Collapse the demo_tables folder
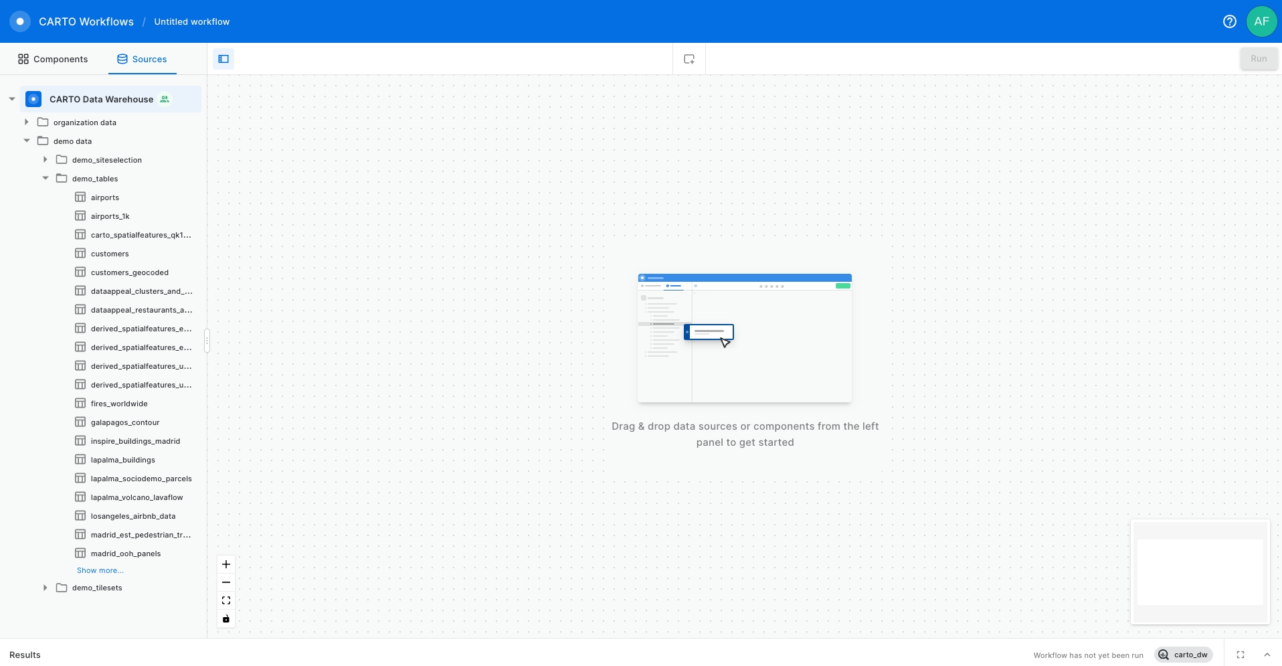This screenshot has width=1282, height=666. [45, 178]
